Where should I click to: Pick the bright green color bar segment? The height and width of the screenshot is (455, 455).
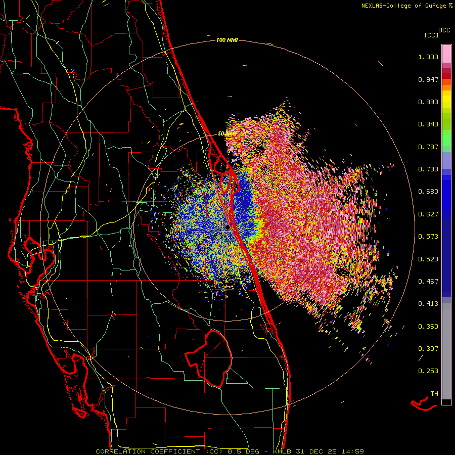tap(446, 138)
